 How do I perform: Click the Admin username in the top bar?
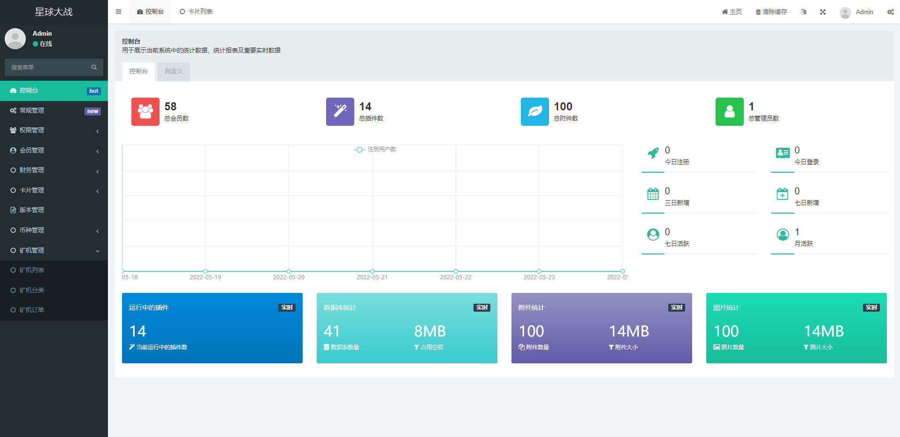(864, 12)
